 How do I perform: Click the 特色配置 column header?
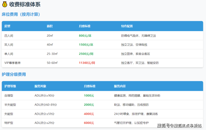(x=127, y=26)
